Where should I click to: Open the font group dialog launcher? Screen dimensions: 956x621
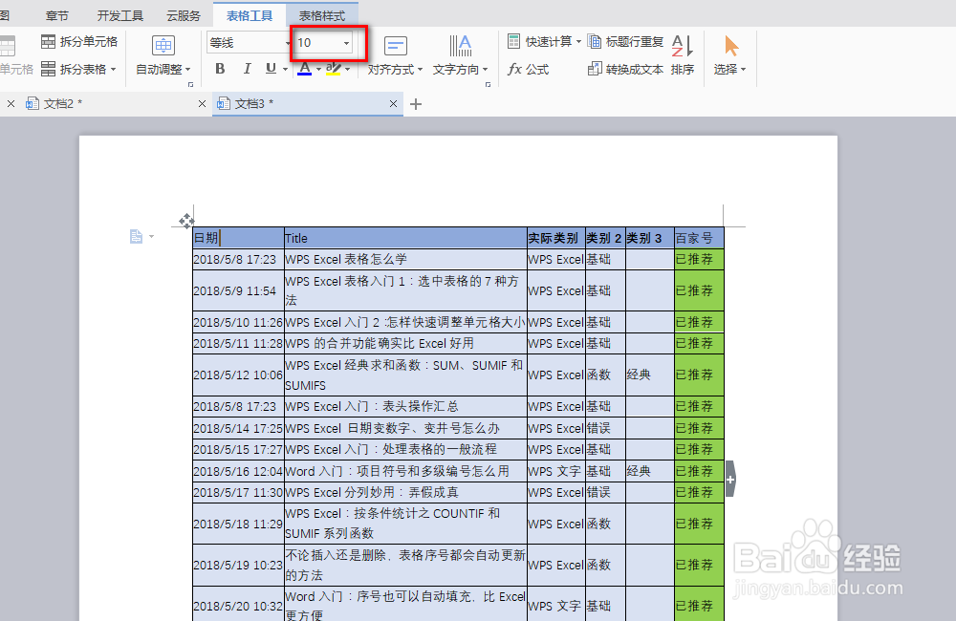click(x=488, y=85)
